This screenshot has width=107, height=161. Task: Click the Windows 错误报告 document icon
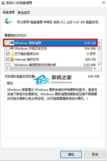click(x=12, y=65)
